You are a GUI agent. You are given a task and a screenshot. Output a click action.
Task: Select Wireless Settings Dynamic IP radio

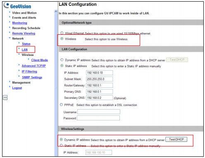point(61,139)
